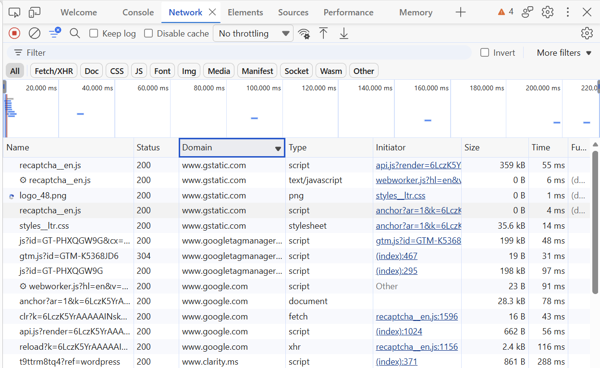Enable Disable cache checkbox
This screenshot has height=368, width=600.
[x=148, y=33]
